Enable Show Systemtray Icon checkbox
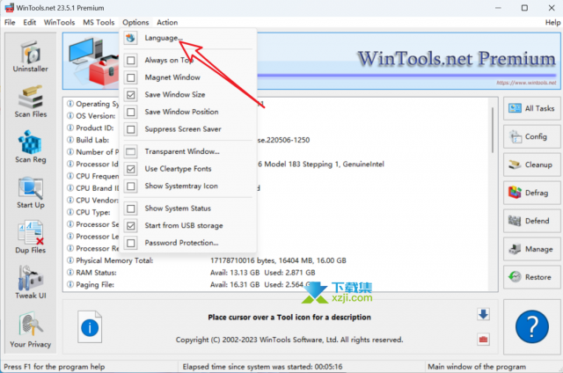The width and height of the screenshot is (563, 373). [131, 186]
